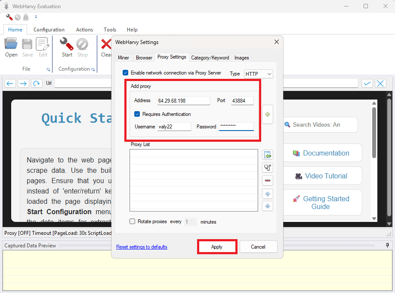The image size is (395, 293).
Task: Remove selected proxy with minus icon
Action: (x=268, y=181)
